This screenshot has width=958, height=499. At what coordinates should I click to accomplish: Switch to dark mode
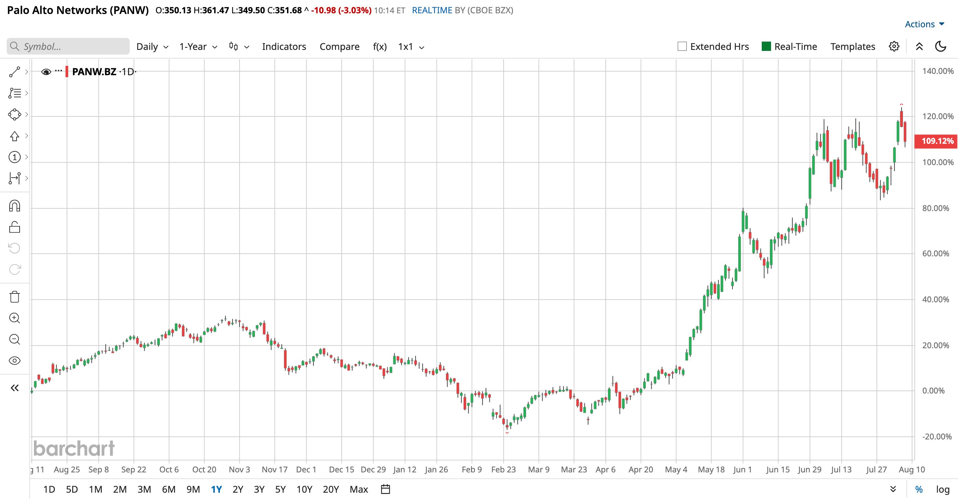tap(940, 47)
